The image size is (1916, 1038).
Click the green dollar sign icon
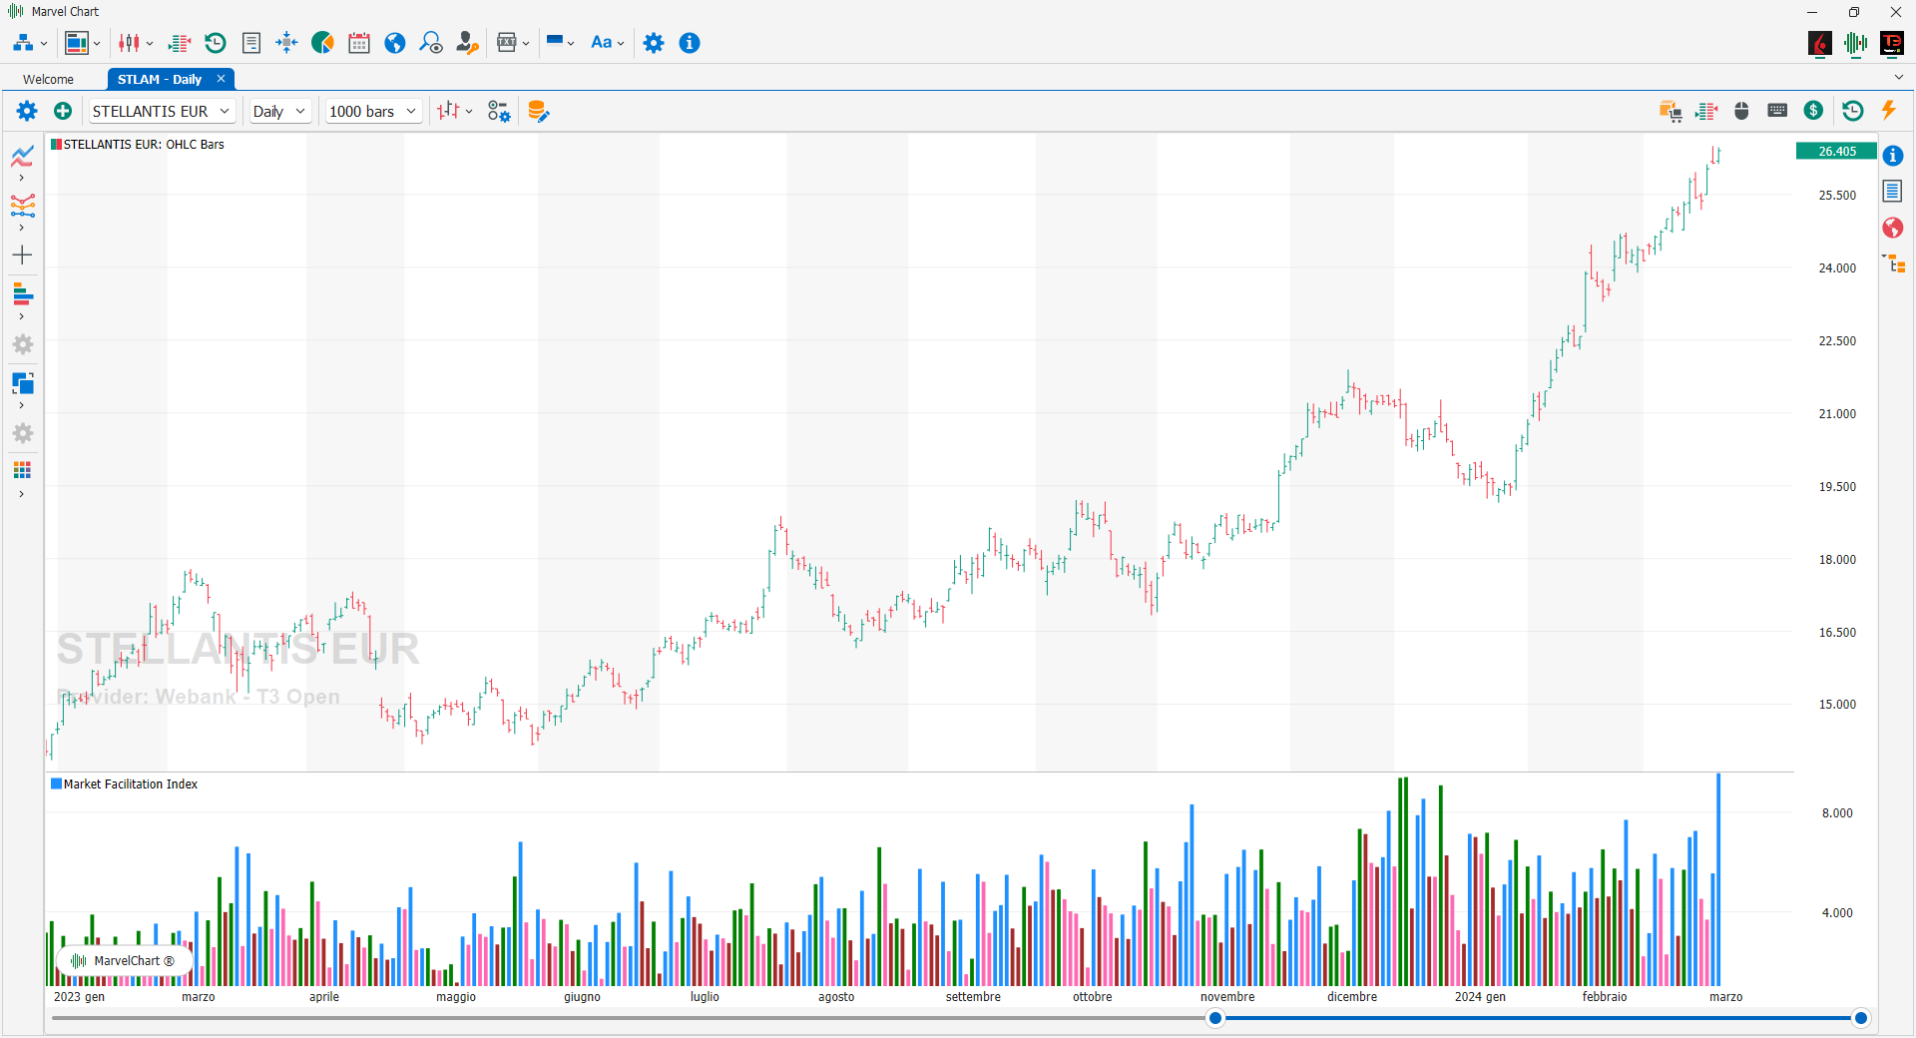point(1814,111)
